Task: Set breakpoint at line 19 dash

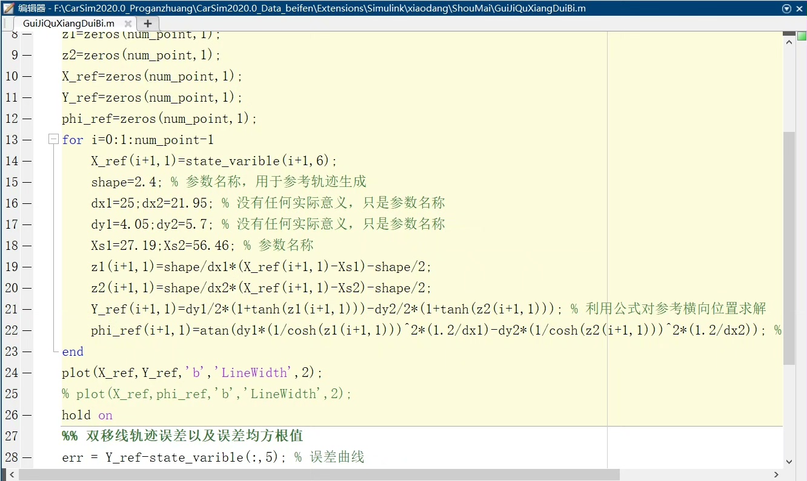Action: [x=27, y=267]
